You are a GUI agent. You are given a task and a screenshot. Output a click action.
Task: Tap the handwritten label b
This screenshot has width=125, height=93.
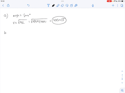coord(5,33)
